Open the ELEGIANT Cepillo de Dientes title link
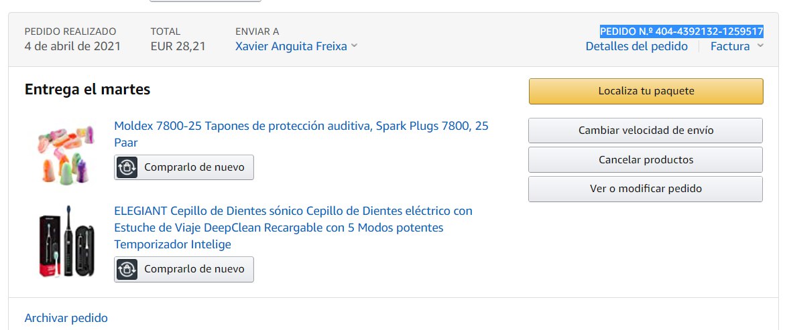 pos(293,211)
